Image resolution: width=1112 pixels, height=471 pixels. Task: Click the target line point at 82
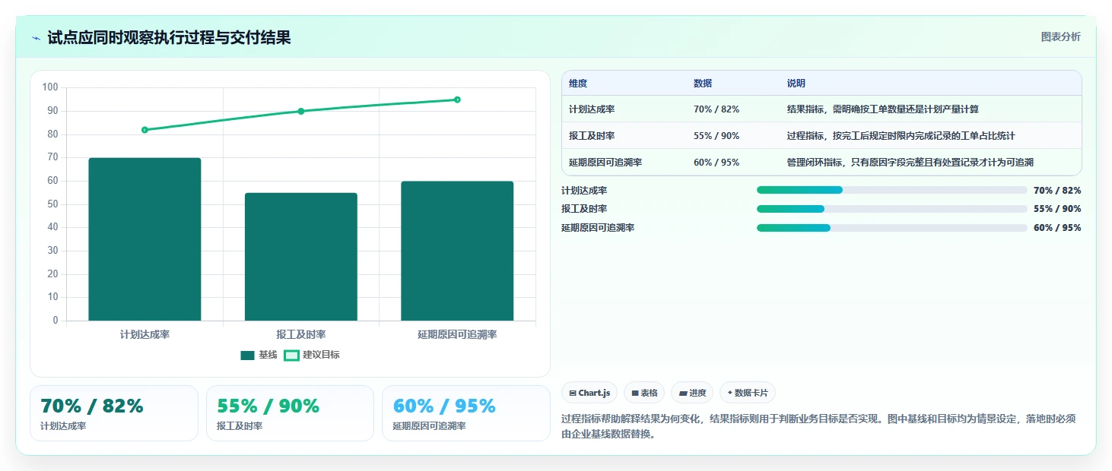click(145, 130)
